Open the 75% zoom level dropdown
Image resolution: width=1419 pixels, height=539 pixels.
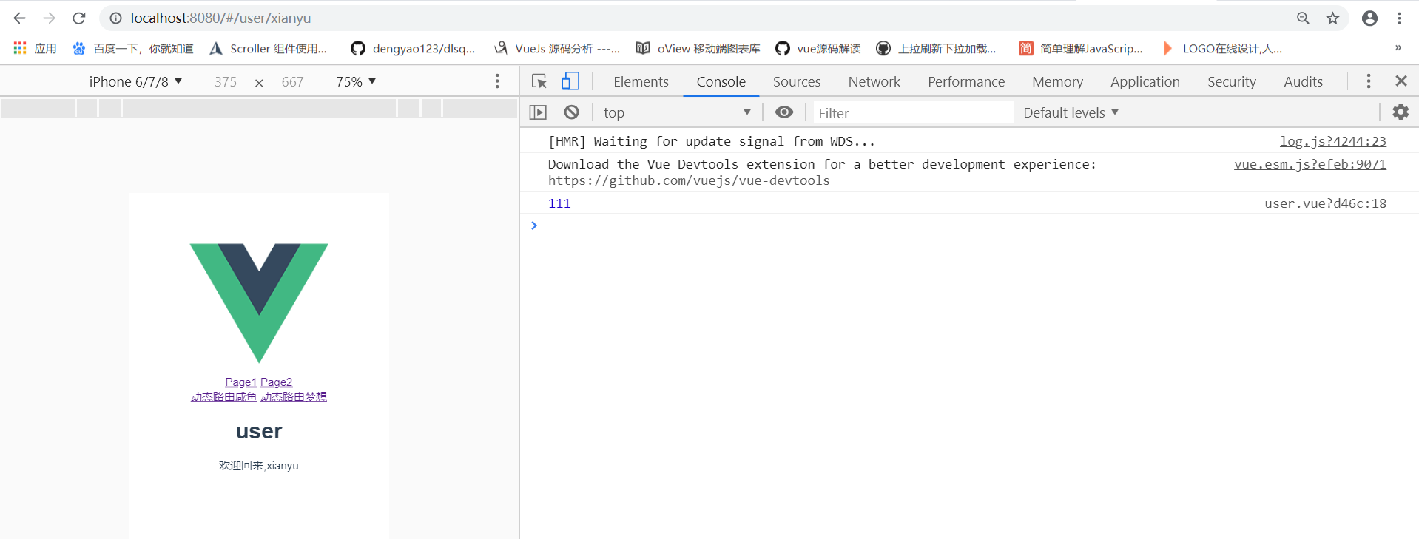click(356, 81)
